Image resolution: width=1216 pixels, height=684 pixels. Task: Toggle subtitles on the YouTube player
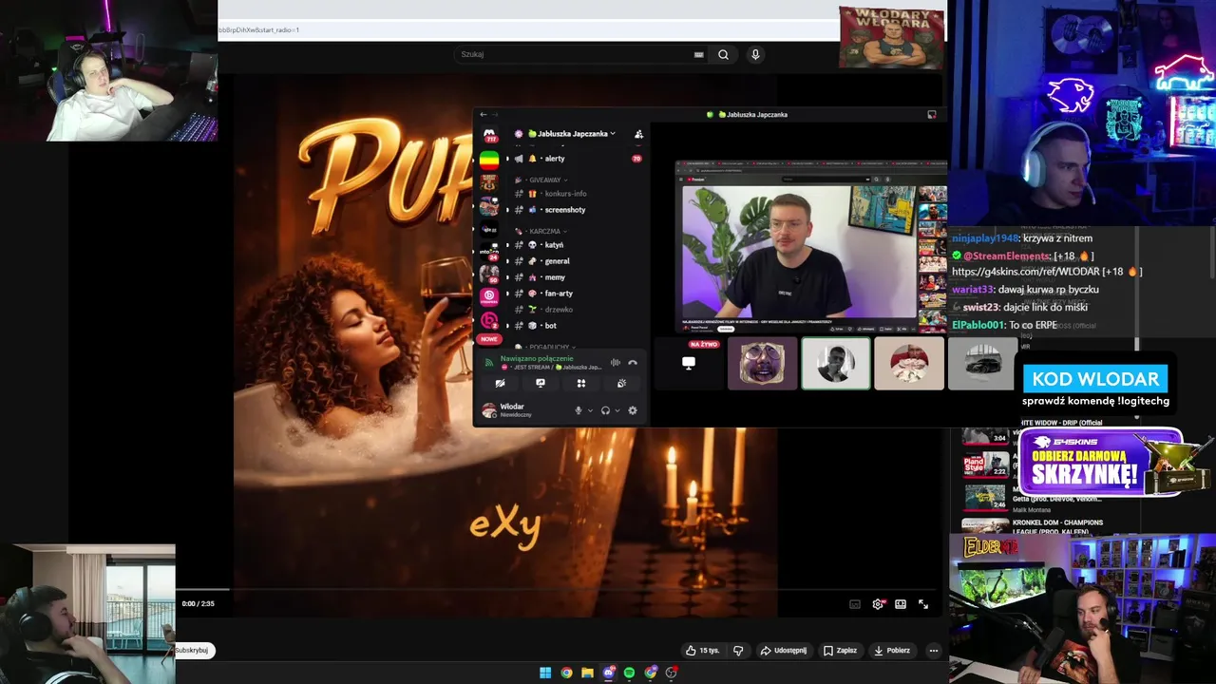click(855, 604)
